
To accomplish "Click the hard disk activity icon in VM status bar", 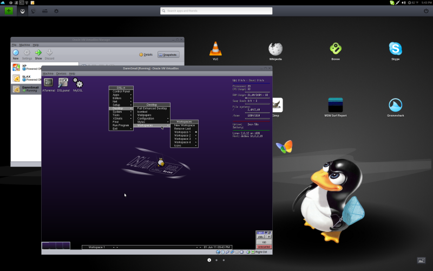I will (218, 252).
